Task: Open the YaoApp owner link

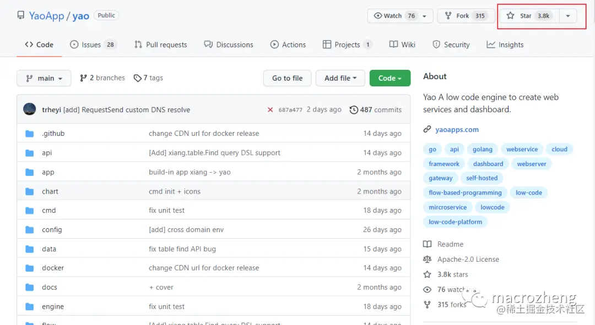Action: coord(47,15)
